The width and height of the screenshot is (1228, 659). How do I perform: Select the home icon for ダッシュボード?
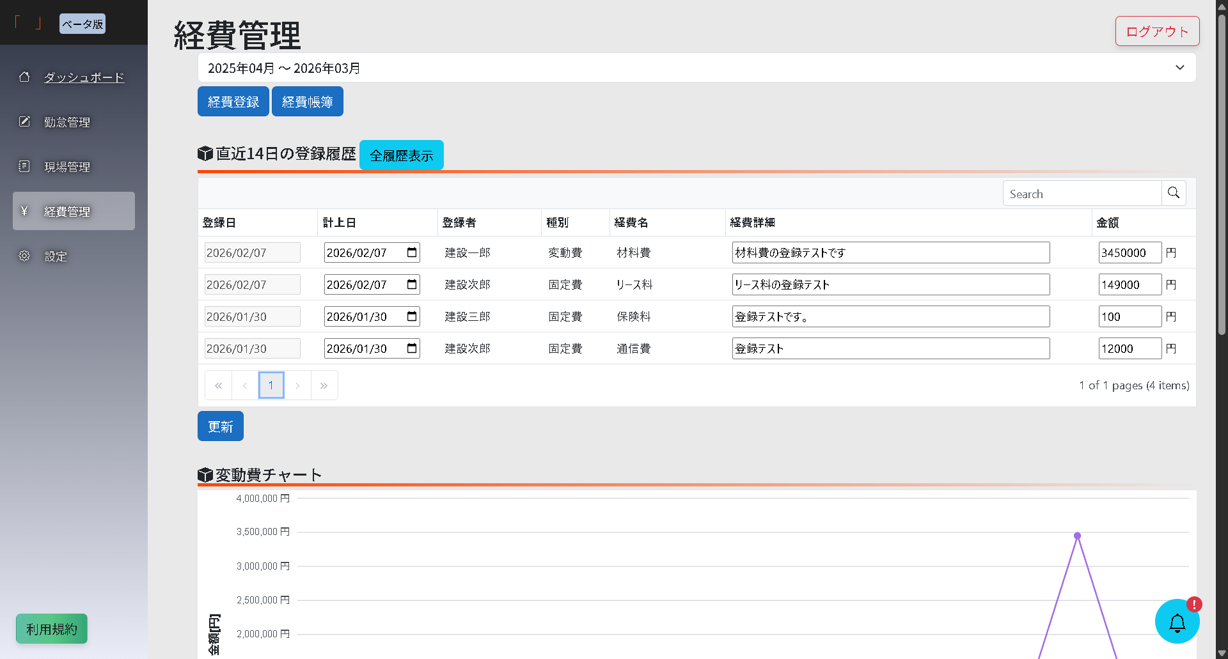coord(24,77)
